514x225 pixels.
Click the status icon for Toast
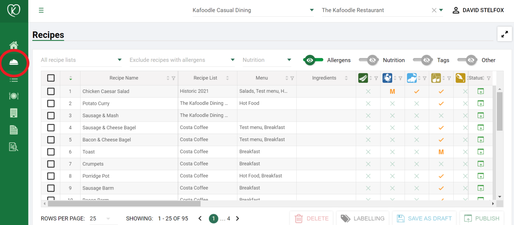pyautogui.click(x=481, y=152)
